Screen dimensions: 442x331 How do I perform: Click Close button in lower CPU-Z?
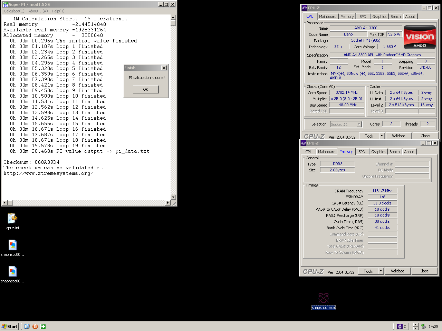tap(424, 271)
